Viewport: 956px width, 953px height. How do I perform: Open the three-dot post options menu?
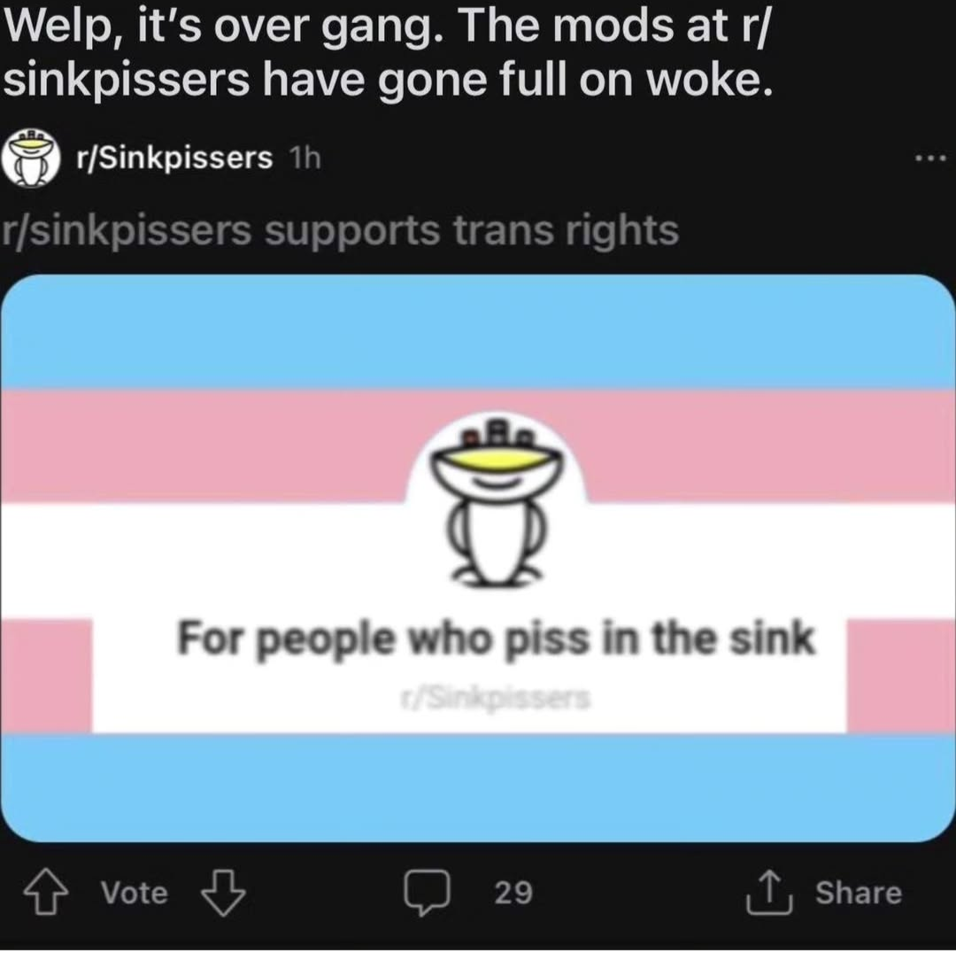tap(931, 159)
